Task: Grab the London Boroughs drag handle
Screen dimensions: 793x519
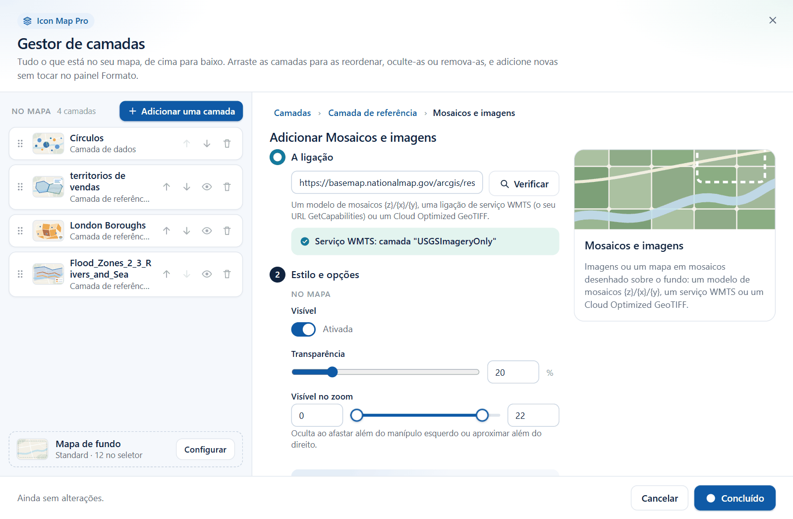Action: 20,231
